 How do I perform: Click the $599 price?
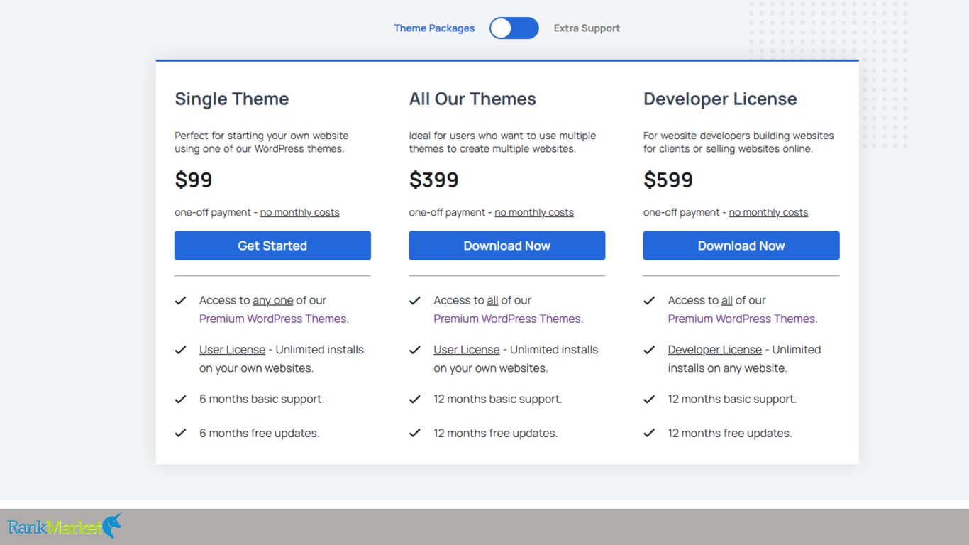click(x=668, y=180)
